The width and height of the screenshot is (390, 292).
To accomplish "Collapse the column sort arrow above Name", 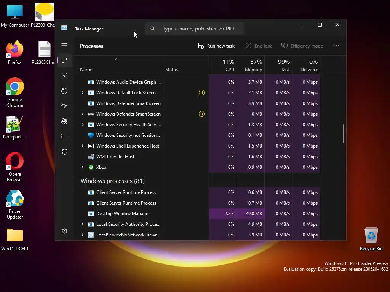I will (117, 59).
